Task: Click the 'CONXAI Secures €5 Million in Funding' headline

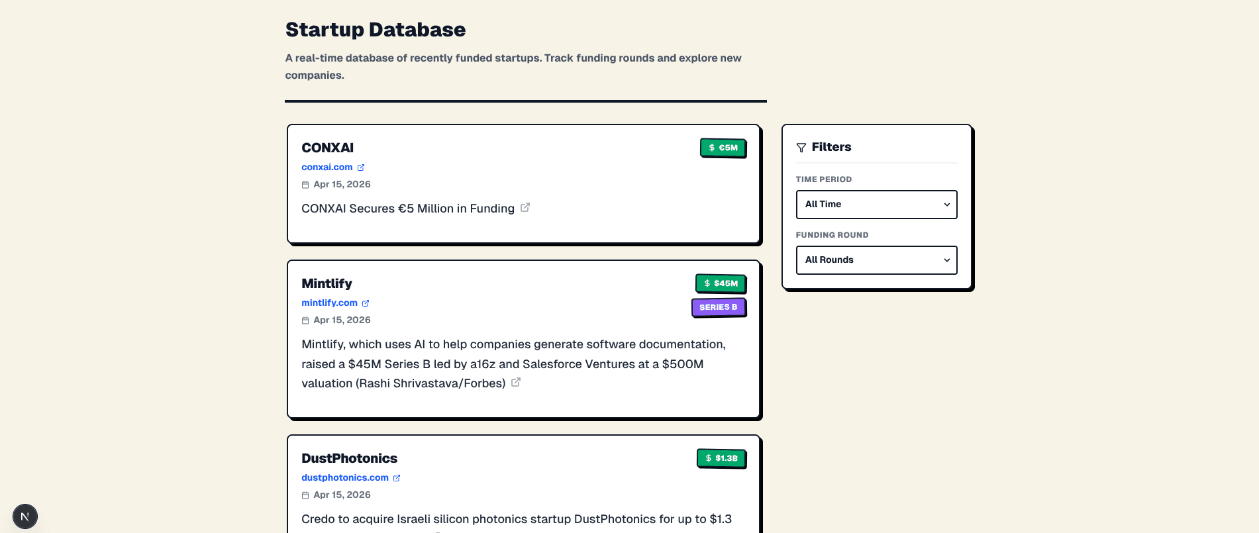Action: 408,209
